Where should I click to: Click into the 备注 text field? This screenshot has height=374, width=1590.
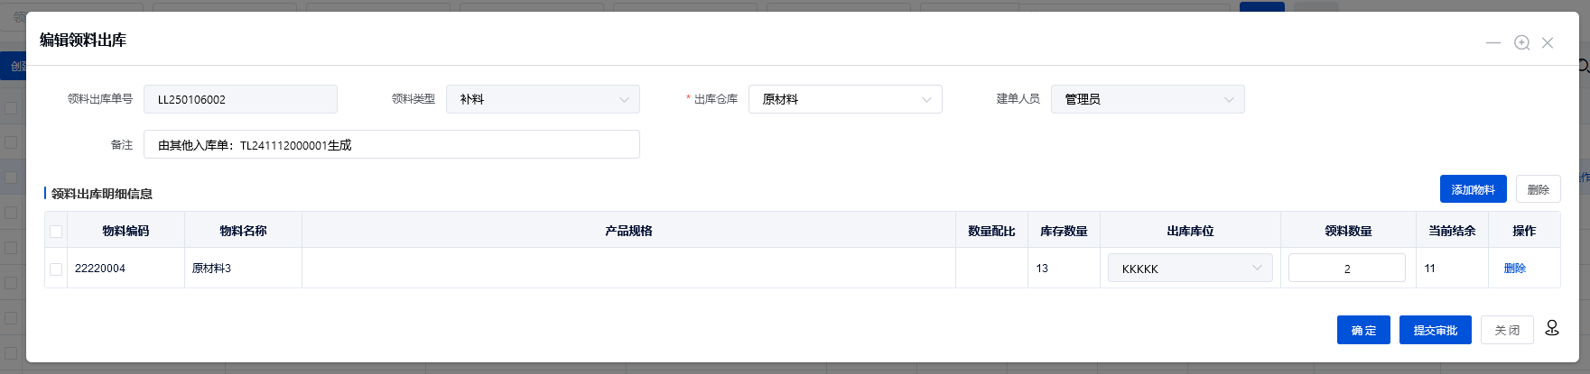click(391, 144)
